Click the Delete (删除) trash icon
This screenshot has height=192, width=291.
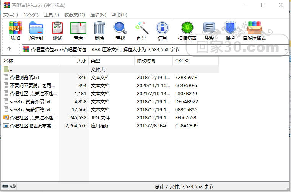pyautogui.click(x=99, y=28)
